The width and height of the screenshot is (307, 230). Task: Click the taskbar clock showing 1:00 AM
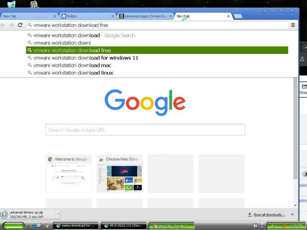(x=296, y=226)
